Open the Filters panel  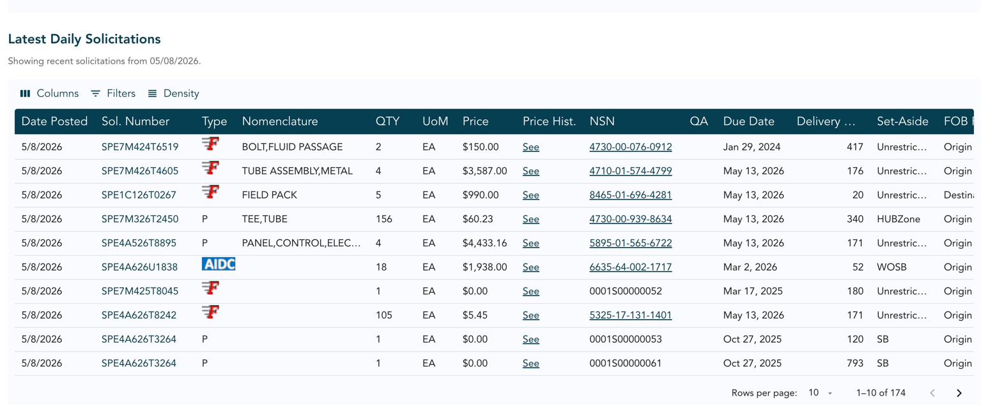point(113,93)
